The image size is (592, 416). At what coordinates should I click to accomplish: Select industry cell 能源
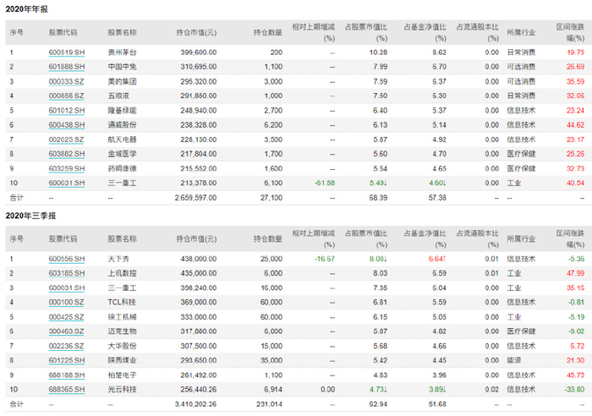click(x=514, y=360)
